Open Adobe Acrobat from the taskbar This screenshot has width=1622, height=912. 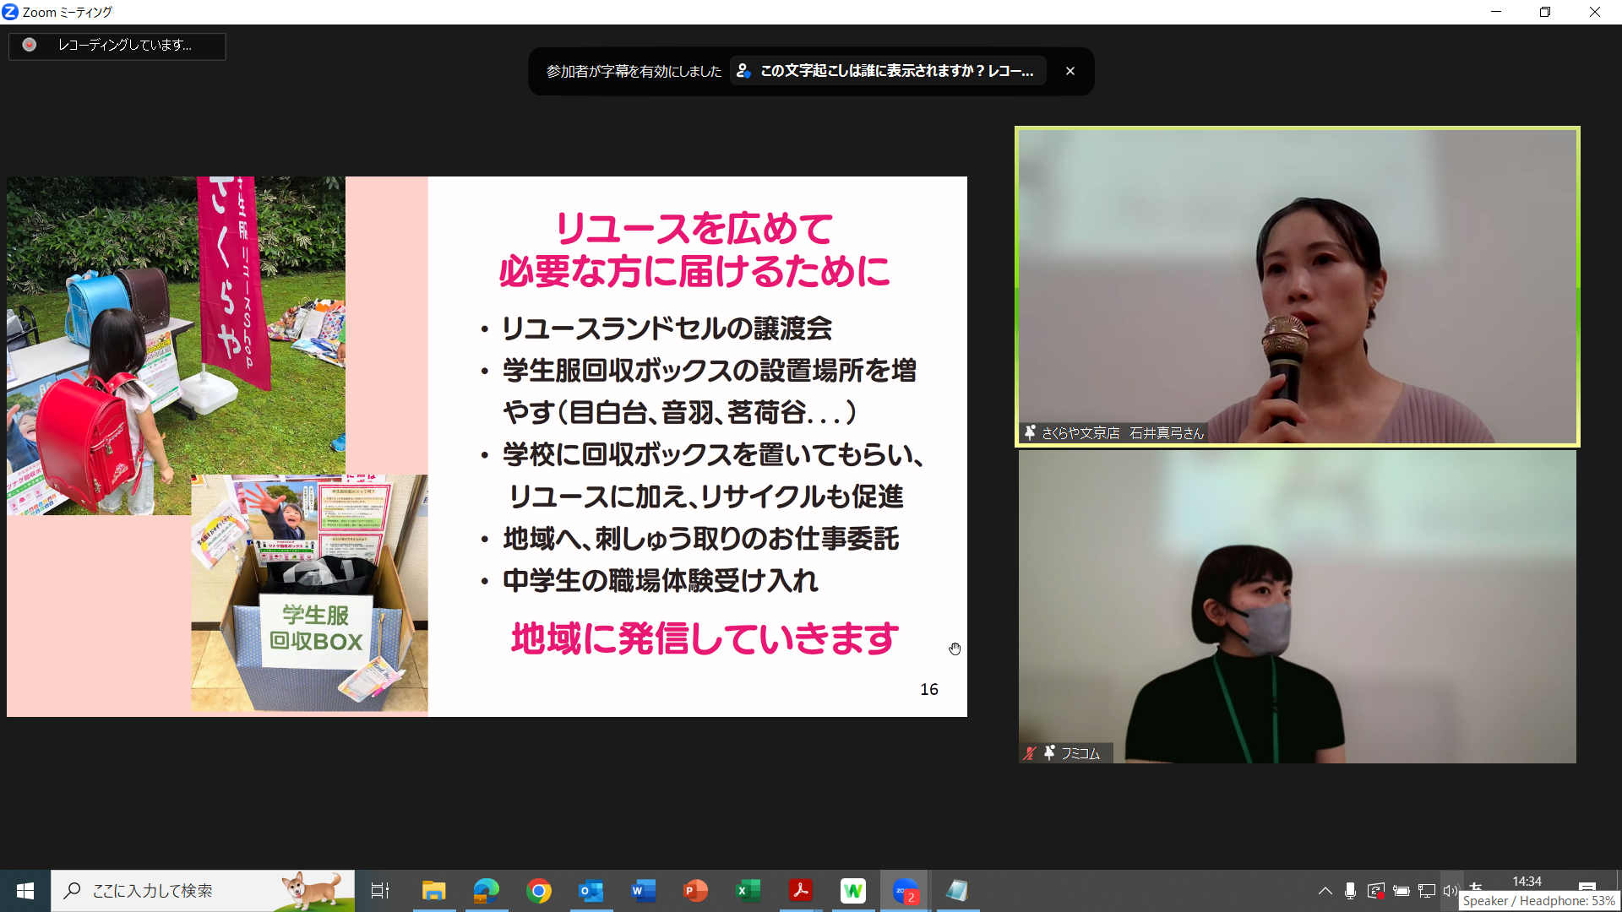[801, 891]
